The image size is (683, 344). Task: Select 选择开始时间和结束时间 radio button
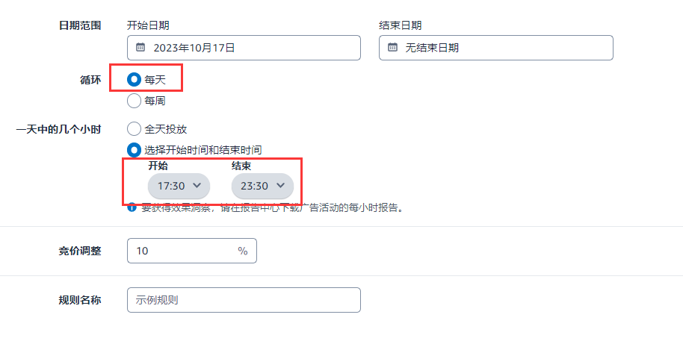134,150
